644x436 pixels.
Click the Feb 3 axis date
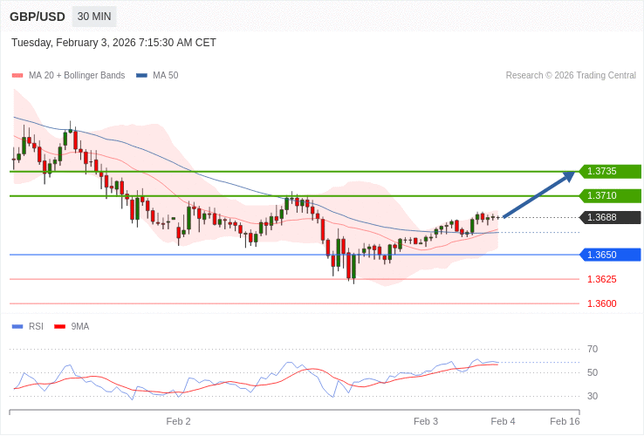pos(426,422)
